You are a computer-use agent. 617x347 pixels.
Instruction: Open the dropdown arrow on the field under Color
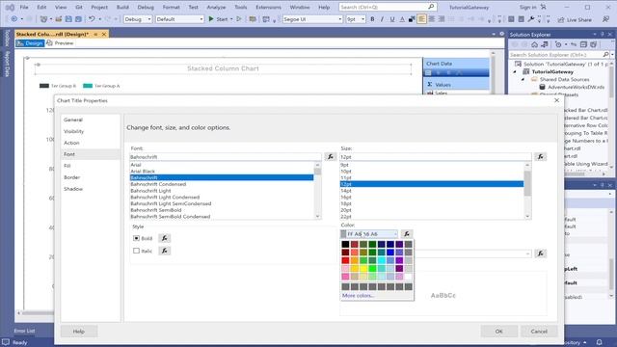click(527, 254)
